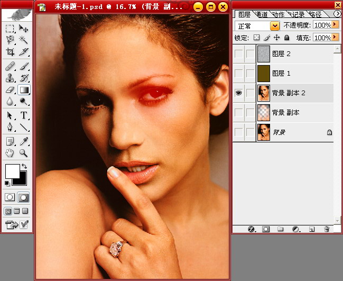Toggle lock position icon
Image resolution: width=343 pixels, height=281 pixels.
[276, 38]
